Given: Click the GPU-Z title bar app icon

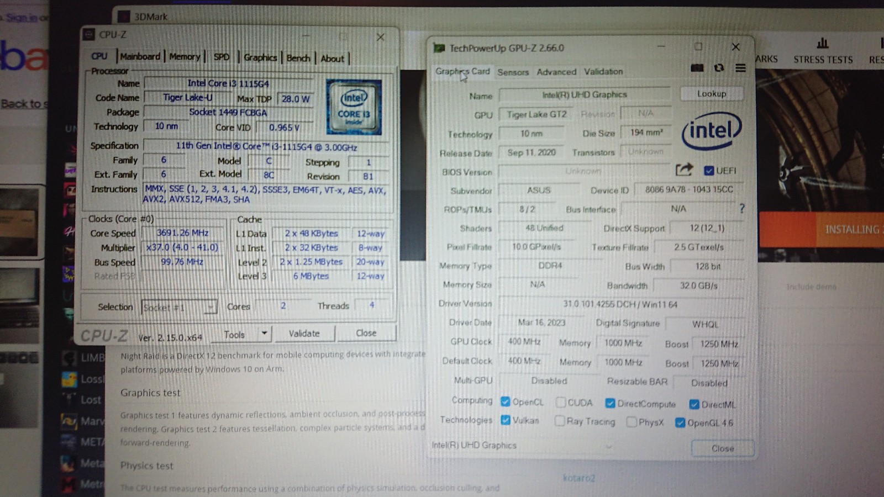Looking at the screenshot, I should click(439, 48).
